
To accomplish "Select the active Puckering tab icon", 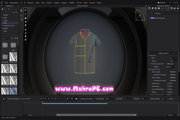I will 168,8.
